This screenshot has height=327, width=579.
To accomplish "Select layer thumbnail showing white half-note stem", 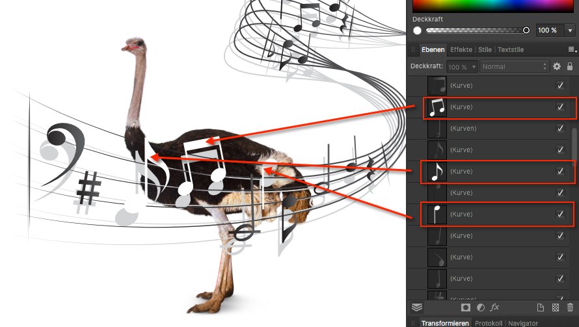I will click(x=437, y=214).
